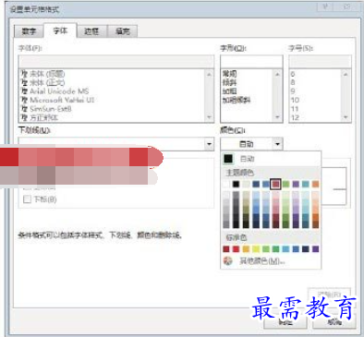Click the TrueType icon beside Arial Unicode MS
The height and width of the screenshot is (337, 364).
[x=24, y=91]
